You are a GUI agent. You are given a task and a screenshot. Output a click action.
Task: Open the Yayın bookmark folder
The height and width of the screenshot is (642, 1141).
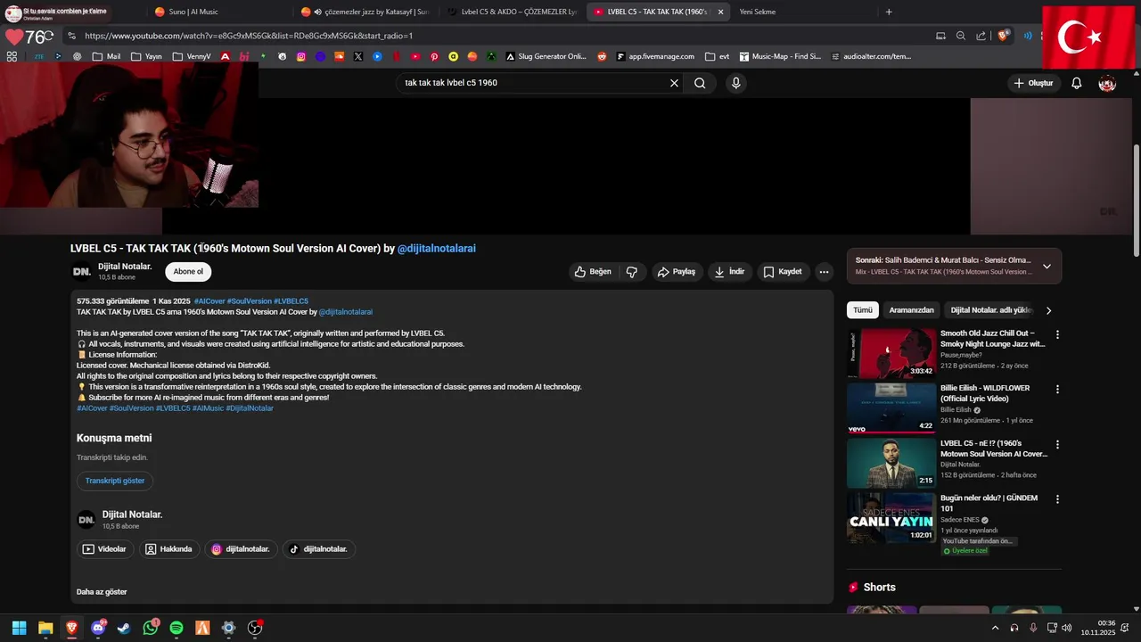(x=146, y=56)
